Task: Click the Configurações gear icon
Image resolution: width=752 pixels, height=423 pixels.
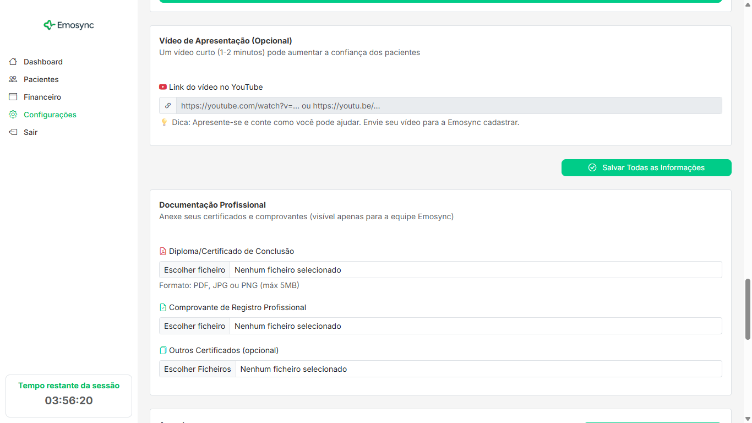Action: click(12, 115)
